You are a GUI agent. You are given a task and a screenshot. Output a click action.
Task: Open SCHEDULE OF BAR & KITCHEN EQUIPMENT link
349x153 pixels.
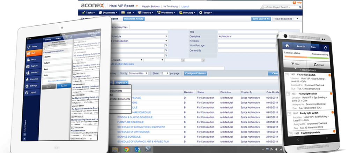[x=141, y=127]
